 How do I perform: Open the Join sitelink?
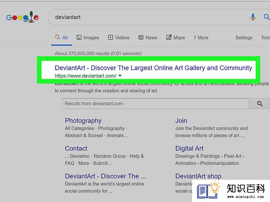181,121
